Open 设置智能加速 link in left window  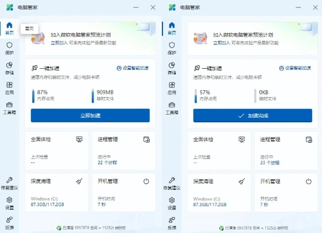coord(133,68)
